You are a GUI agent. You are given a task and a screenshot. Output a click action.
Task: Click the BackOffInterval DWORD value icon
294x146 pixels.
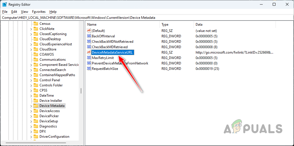(x=89, y=36)
